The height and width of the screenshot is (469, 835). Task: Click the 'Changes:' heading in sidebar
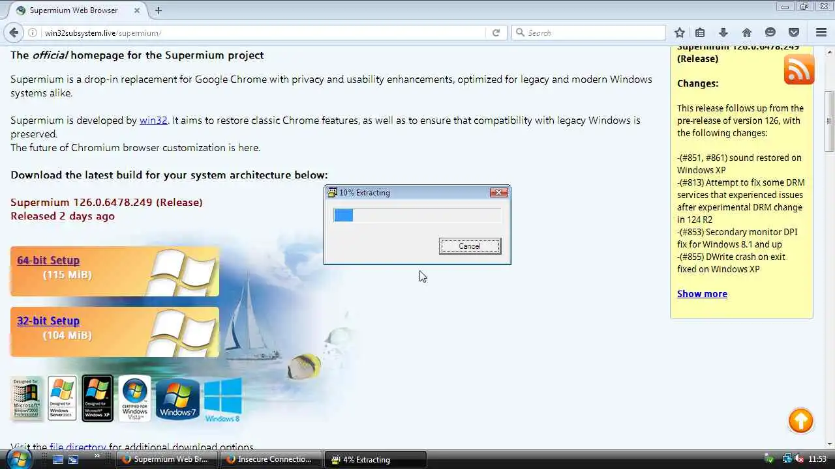tap(697, 83)
